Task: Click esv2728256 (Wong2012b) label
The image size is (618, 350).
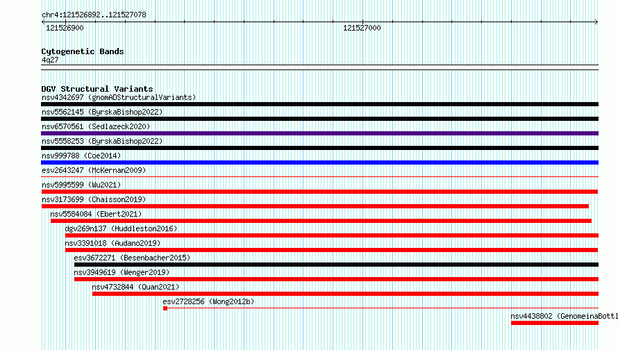Action: click(208, 301)
